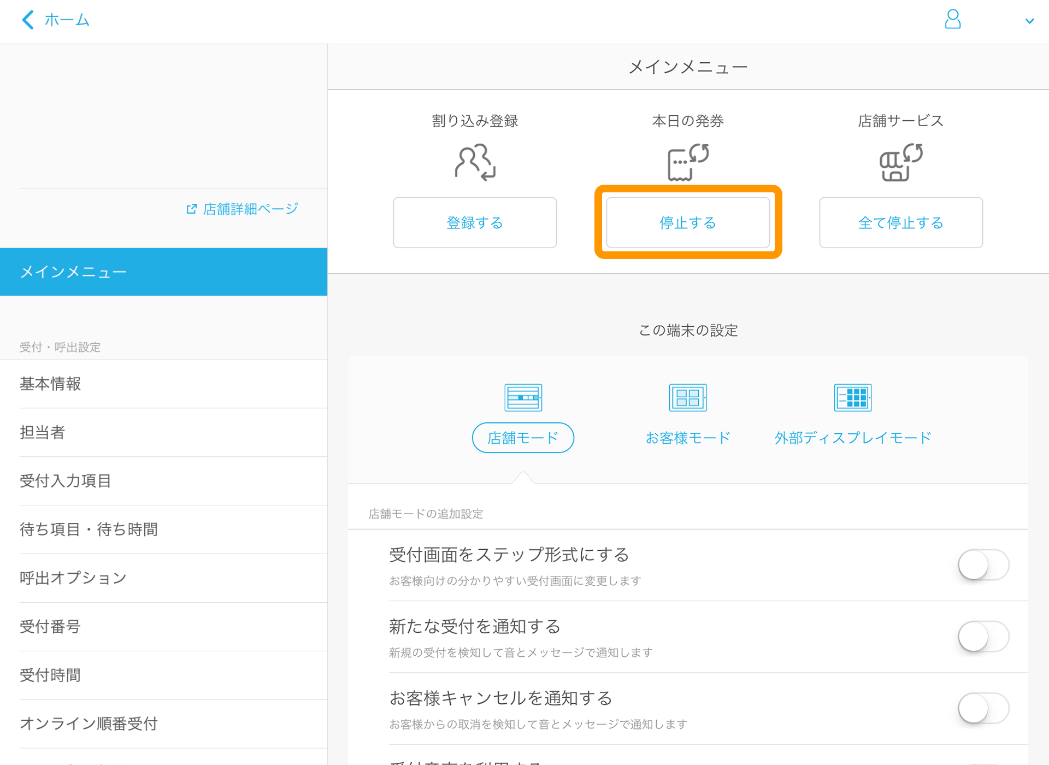Enable 受付画面をステップ形式にする
Viewport: 1049px width, 765px height.
(x=983, y=565)
